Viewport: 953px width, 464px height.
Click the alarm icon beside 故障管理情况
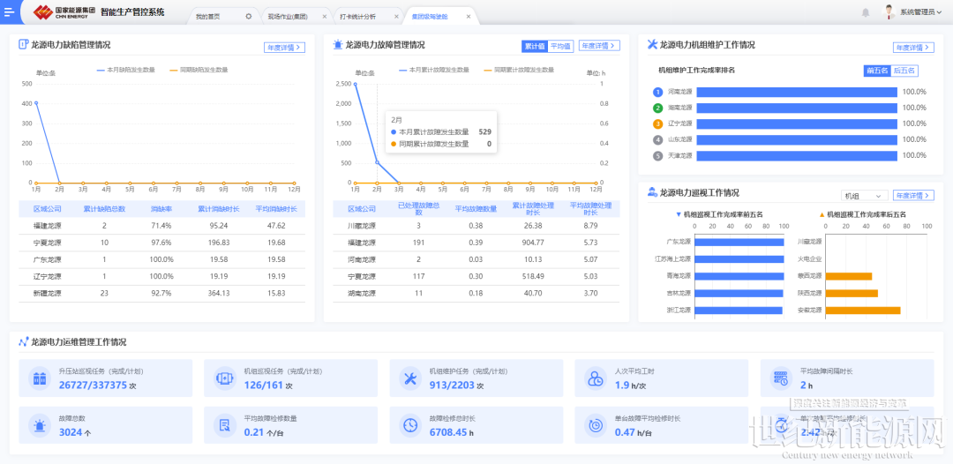(338, 44)
